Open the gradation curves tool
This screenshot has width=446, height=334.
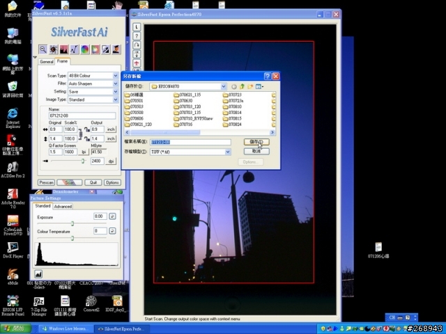75,49
